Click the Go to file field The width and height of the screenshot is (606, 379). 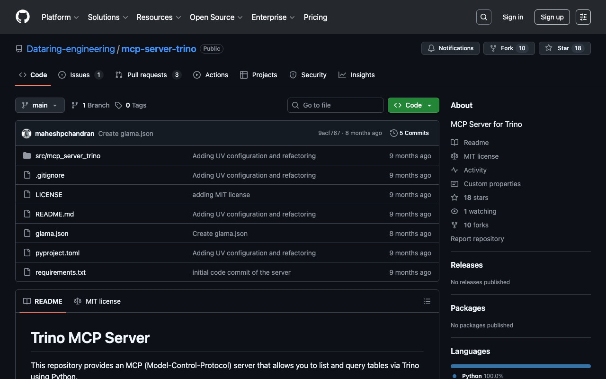(x=336, y=105)
